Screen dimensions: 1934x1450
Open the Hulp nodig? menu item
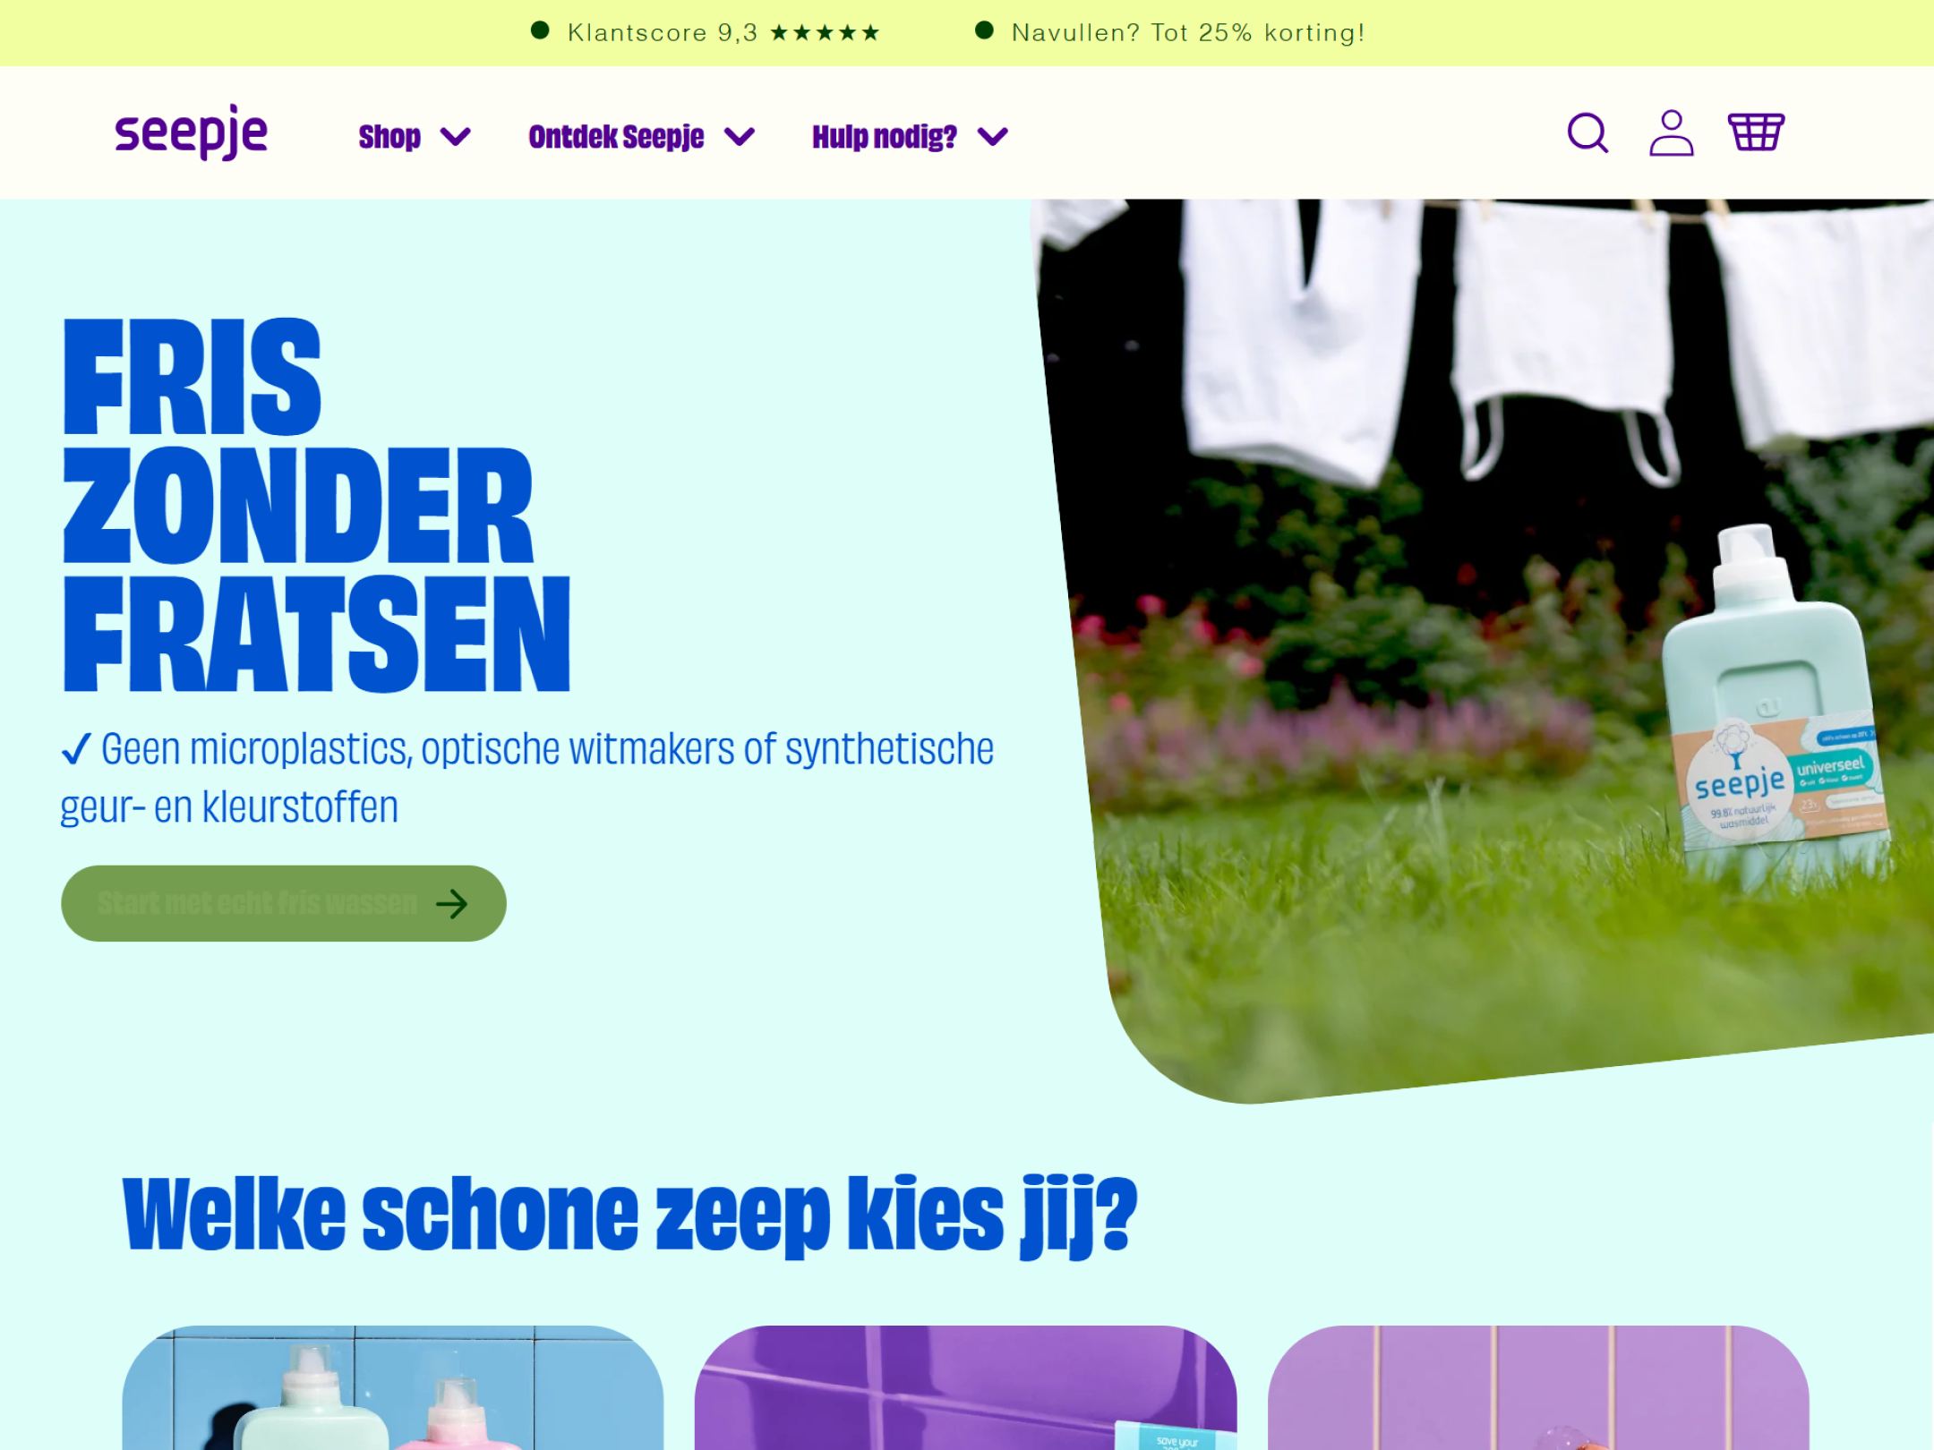(885, 137)
